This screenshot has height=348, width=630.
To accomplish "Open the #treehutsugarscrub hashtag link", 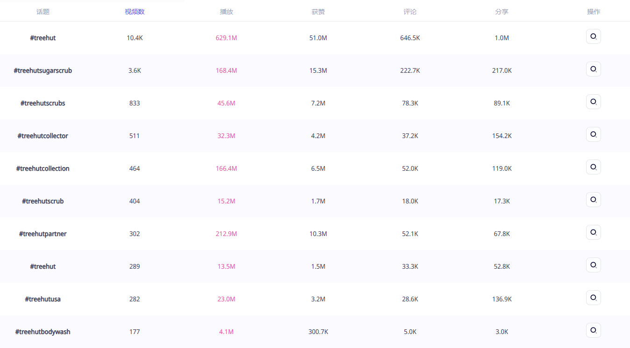I will [43, 70].
